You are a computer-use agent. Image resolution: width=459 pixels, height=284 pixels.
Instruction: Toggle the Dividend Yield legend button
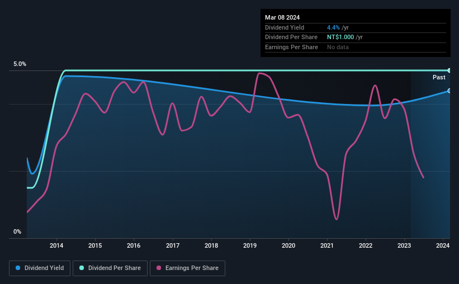40,268
